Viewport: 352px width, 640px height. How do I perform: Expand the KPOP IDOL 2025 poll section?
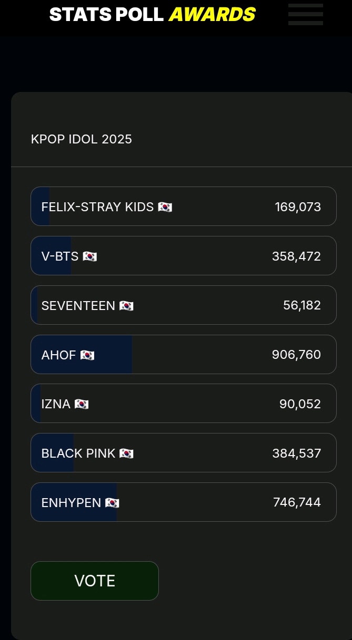point(82,139)
